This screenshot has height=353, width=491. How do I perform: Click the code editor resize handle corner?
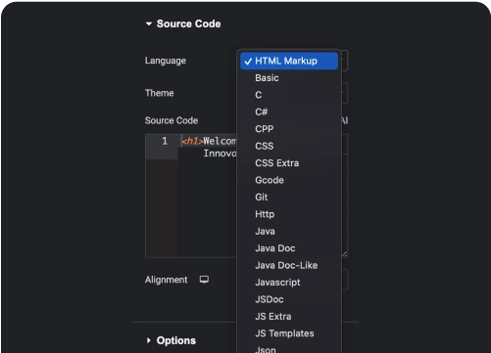[345, 254]
